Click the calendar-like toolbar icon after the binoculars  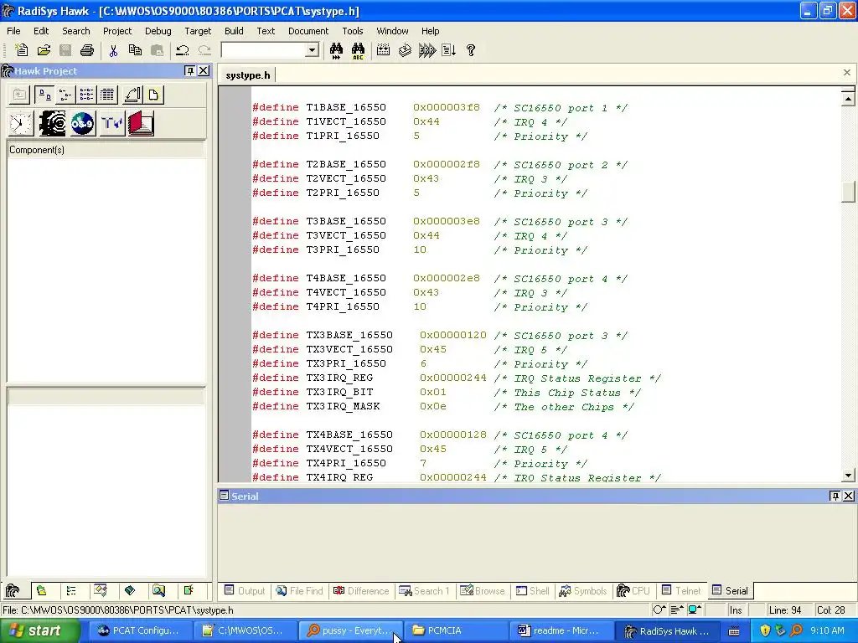(x=383, y=50)
